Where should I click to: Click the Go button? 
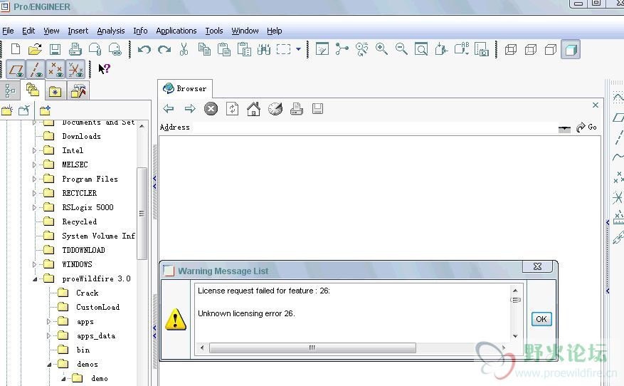586,127
